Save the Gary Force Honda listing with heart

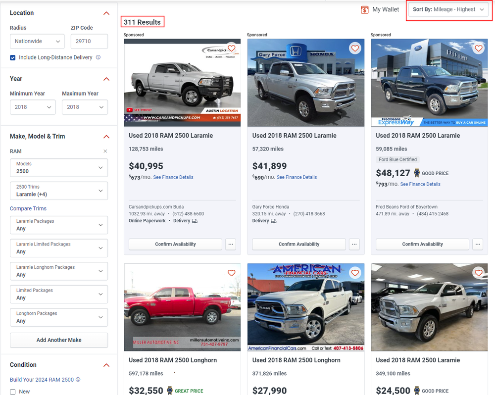355,49
